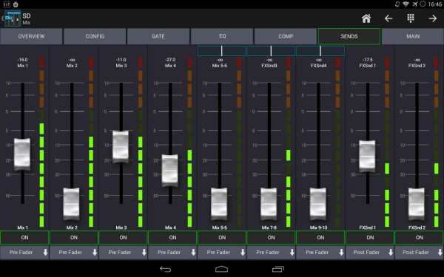Image resolution: width=444 pixels, height=277 pixels.
Task: Toggle Mix 2 send ON button
Action: click(74, 238)
